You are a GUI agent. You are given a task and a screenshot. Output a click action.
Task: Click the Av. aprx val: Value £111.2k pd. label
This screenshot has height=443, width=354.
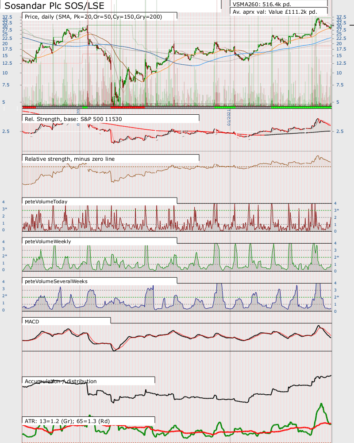tap(275, 12)
